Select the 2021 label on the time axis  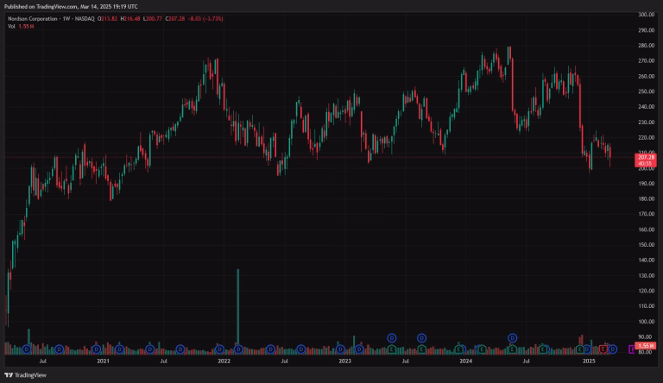click(x=103, y=361)
